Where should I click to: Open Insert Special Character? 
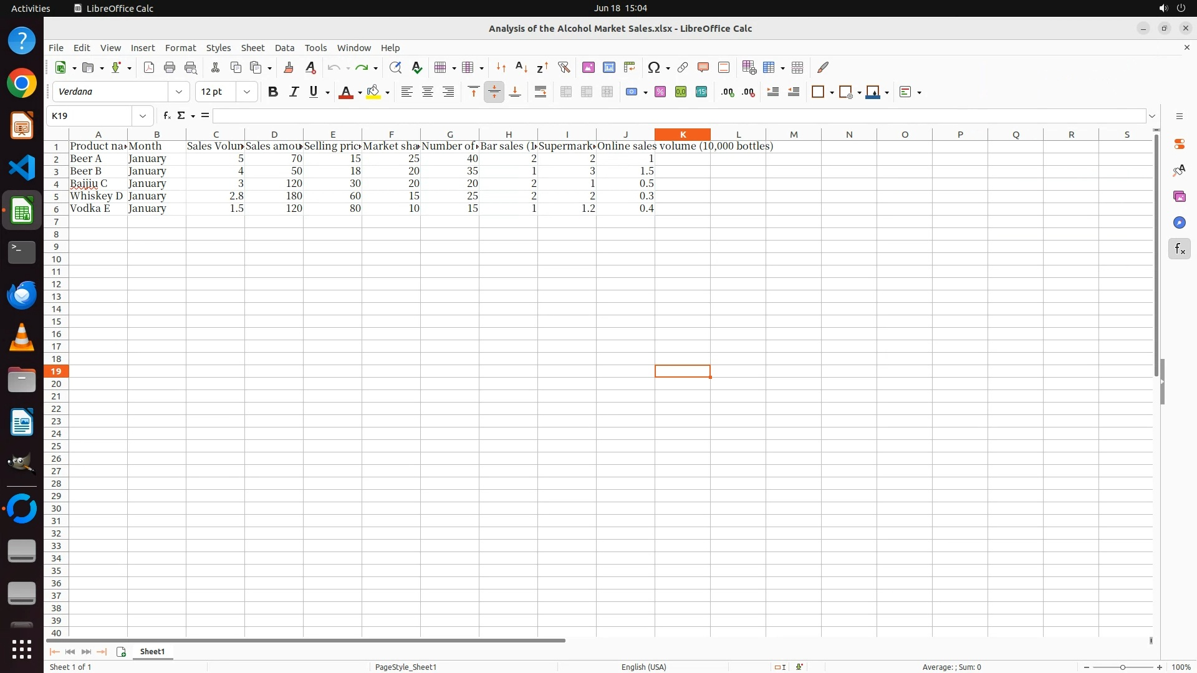653,67
